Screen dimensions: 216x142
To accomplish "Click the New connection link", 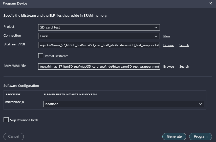I will [166, 36].
